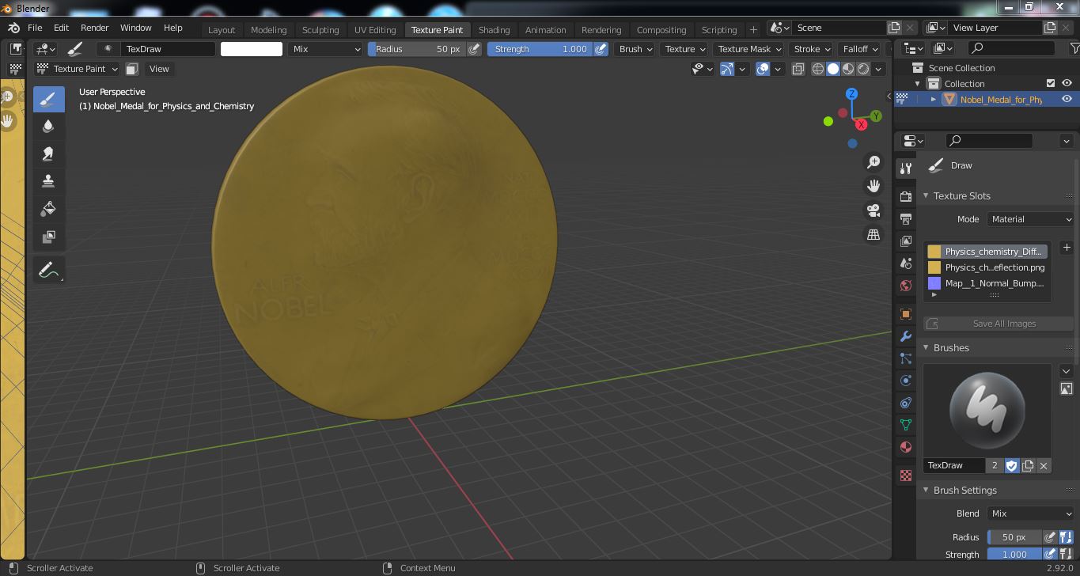The width and height of the screenshot is (1080, 576).
Task: Open Scene properties tab
Action: pyautogui.click(x=906, y=263)
